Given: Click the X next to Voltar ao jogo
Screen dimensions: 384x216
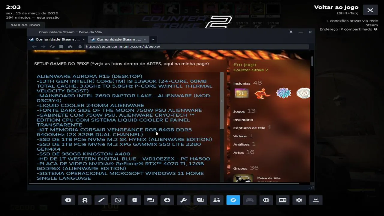Looking at the screenshot, I should click(370, 10).
